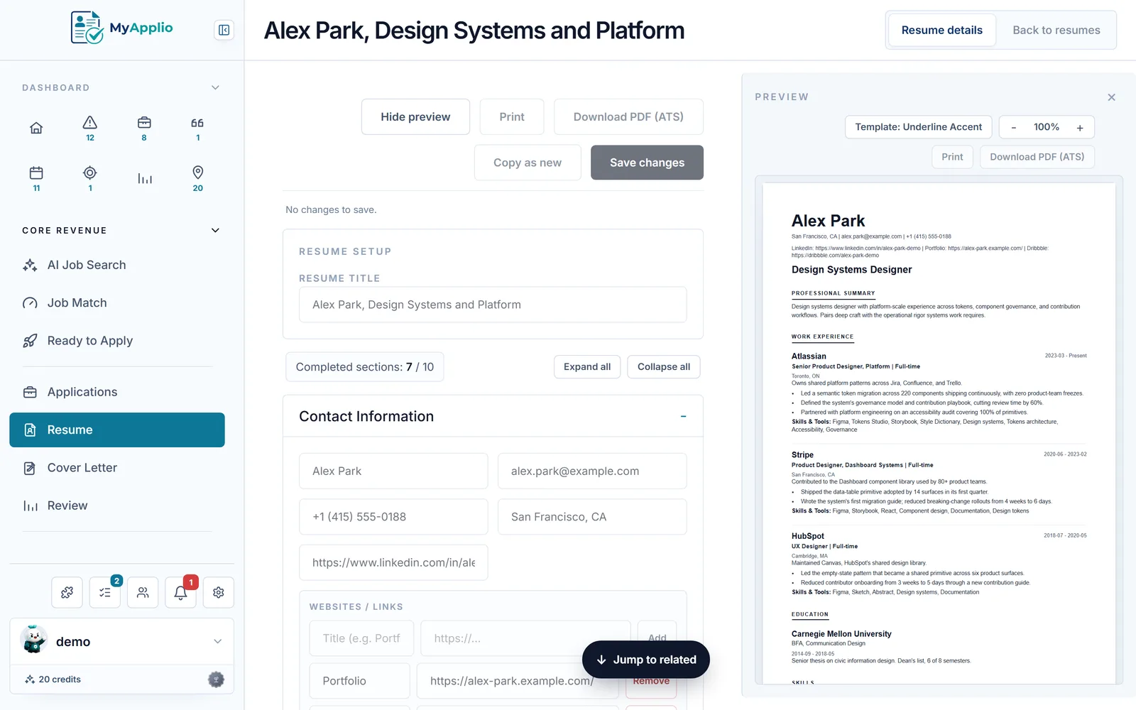Open the bar chart dashboard icon
This screenshot has height=710, width=1136.
(x=144, y=178)
